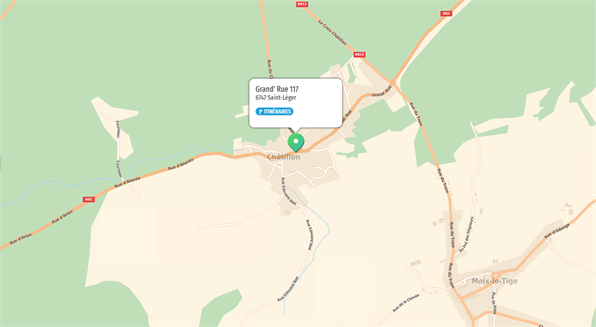The image size is (596, 327).
Task: Click the green location marker pin
Action: point(296,142)
